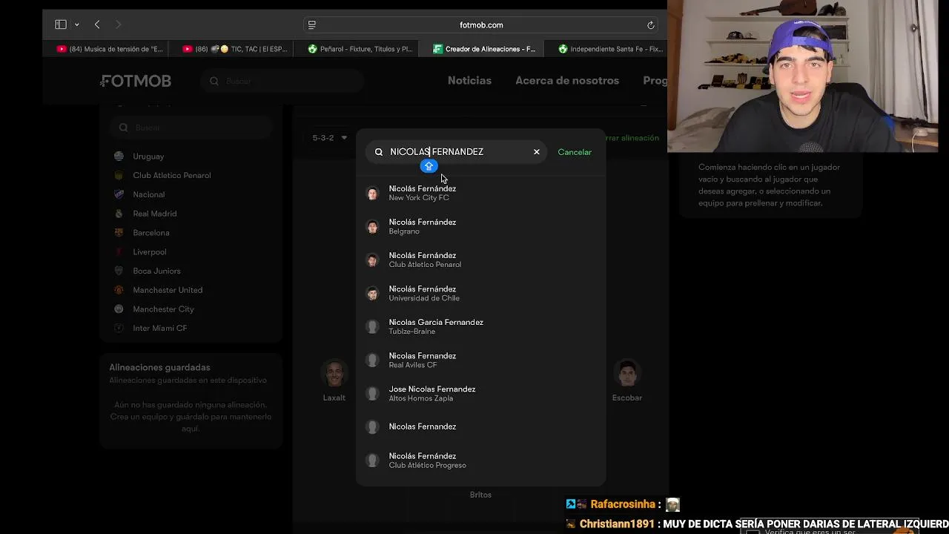Click the Universidad de Chile player avatar
The width and height of the screenshot is (949, 534).
tap(372, 294)
